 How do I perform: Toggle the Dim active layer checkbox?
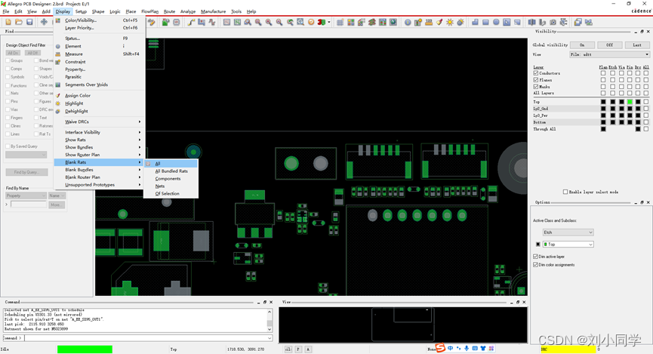(x=536, y=257)
